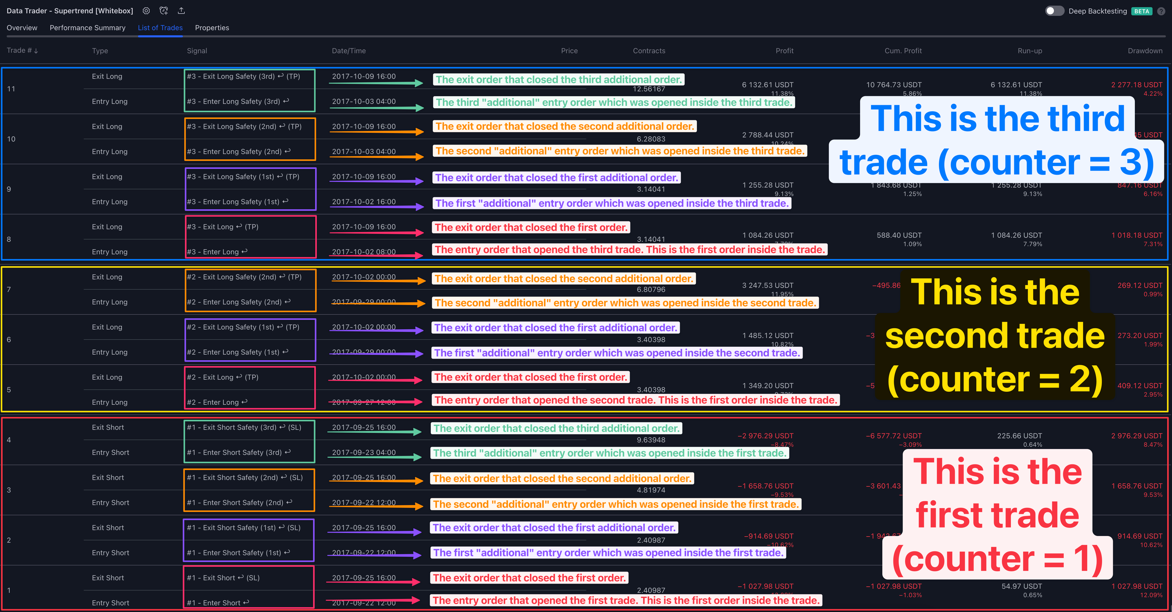Click the Profit column header
This screenshot has height=612, width=1172.
[784, 50]
